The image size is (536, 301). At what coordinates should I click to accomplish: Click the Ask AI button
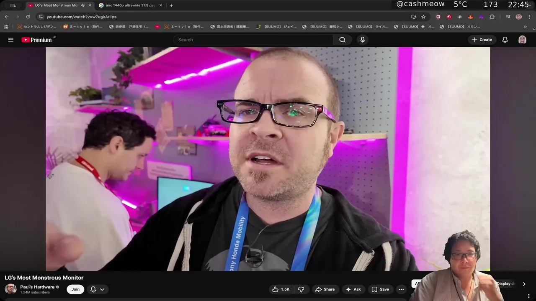pyautogui.click(x=353, y=289)
